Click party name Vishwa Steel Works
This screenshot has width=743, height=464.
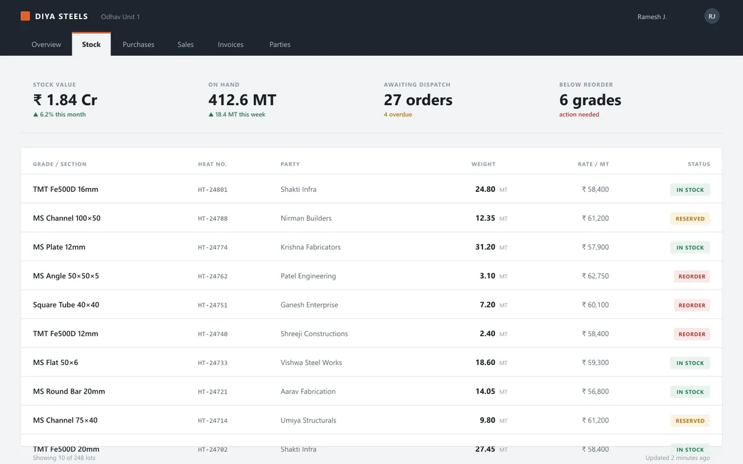point(311,363)
